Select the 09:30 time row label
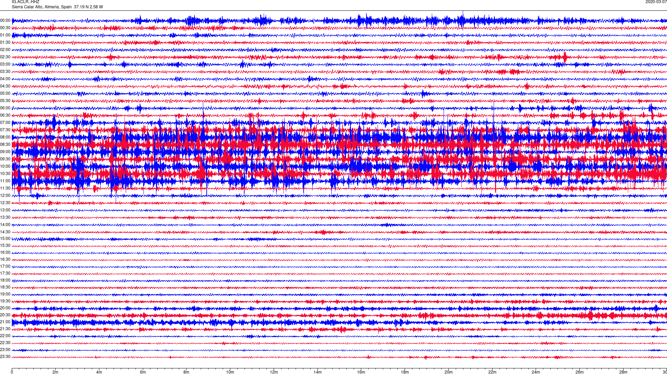Viewport: 667px width, 375px height. 5,159
